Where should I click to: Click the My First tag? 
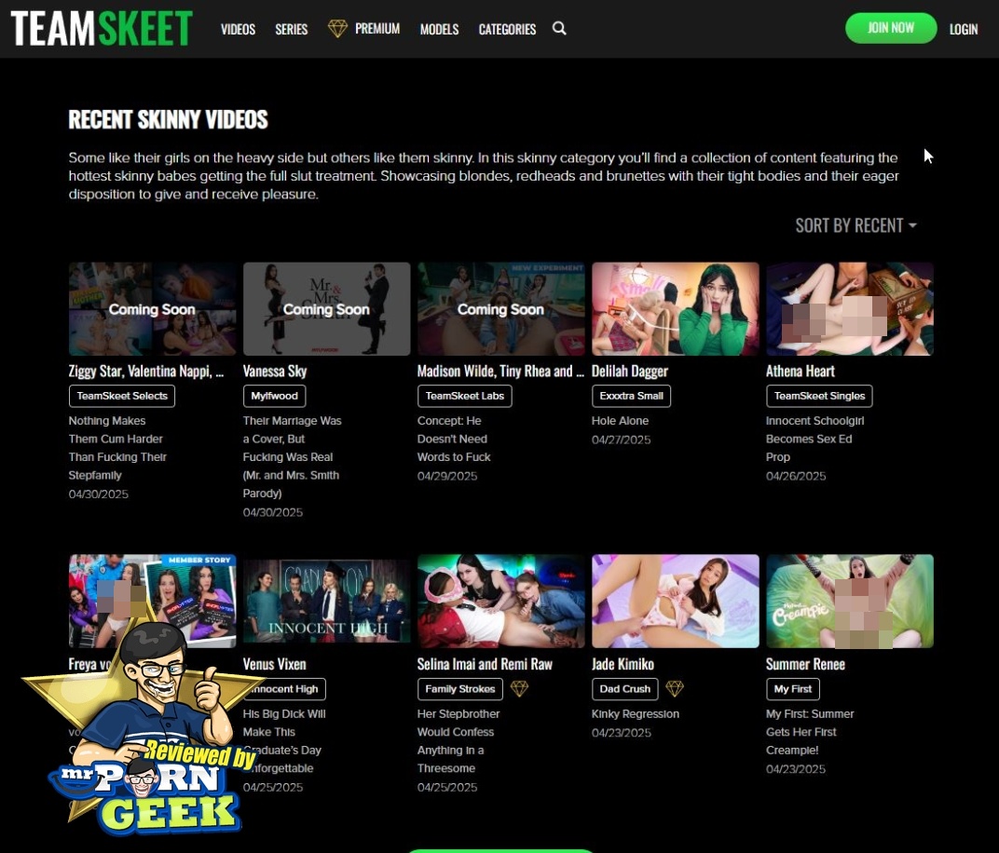793,689
